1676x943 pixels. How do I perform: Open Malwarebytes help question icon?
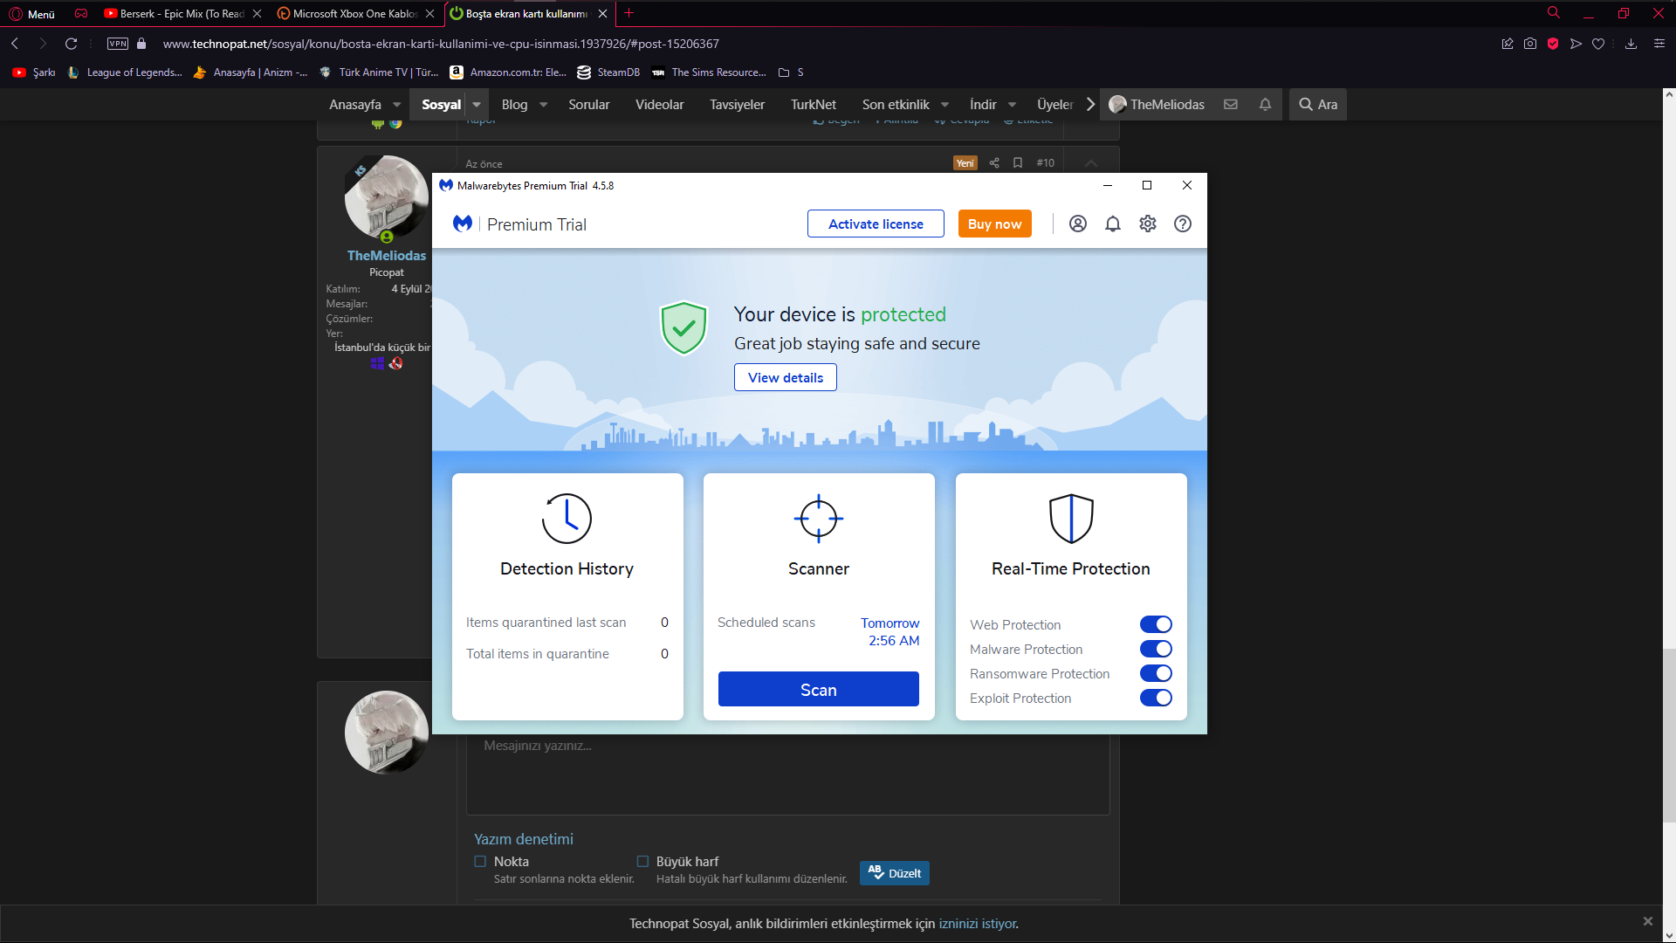[x=1183, y=224]
